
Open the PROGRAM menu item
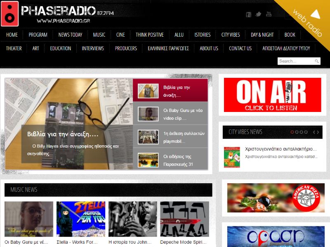point(38,35)
